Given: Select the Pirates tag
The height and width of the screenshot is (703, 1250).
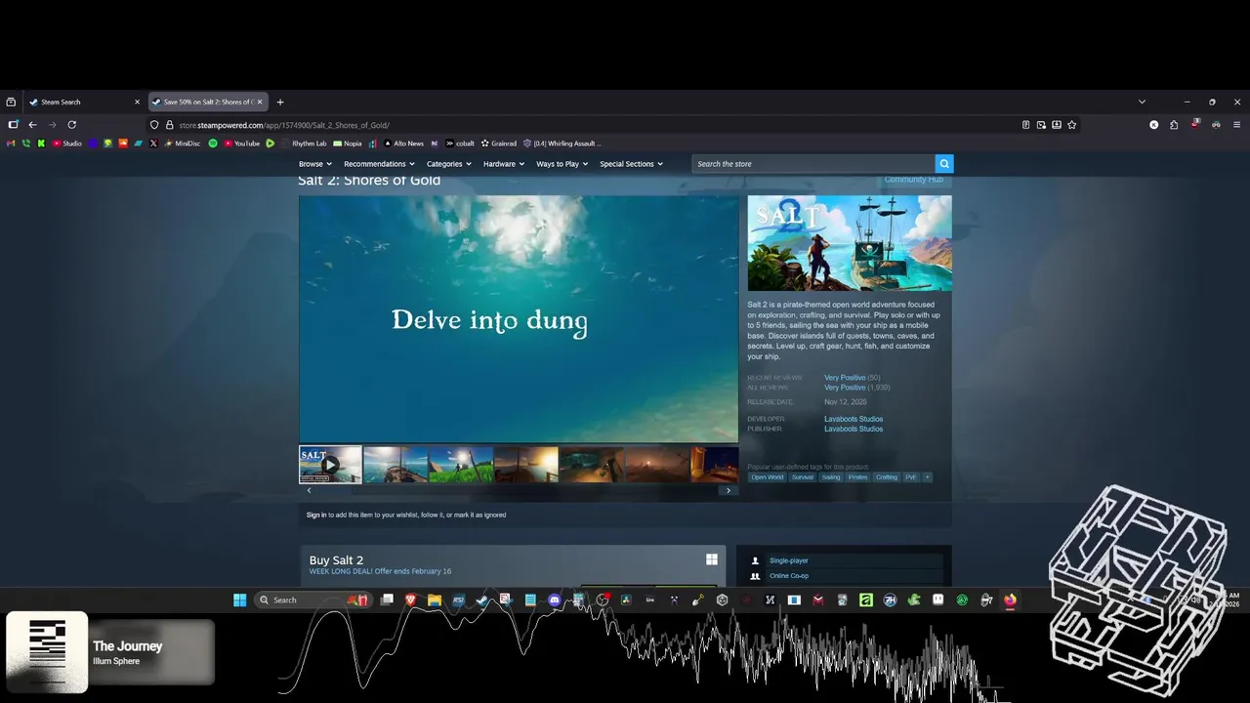Looking at the screenshot, I should [857, 477].
